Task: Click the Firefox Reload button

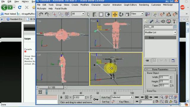Action: pyautogui.click(x=20, y=7)
